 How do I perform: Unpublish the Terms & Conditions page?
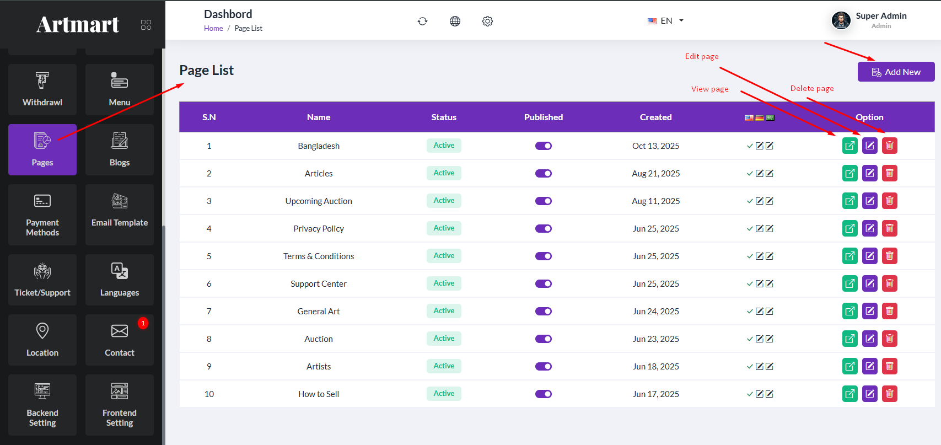pyautogui.click(x=543, y=256)
